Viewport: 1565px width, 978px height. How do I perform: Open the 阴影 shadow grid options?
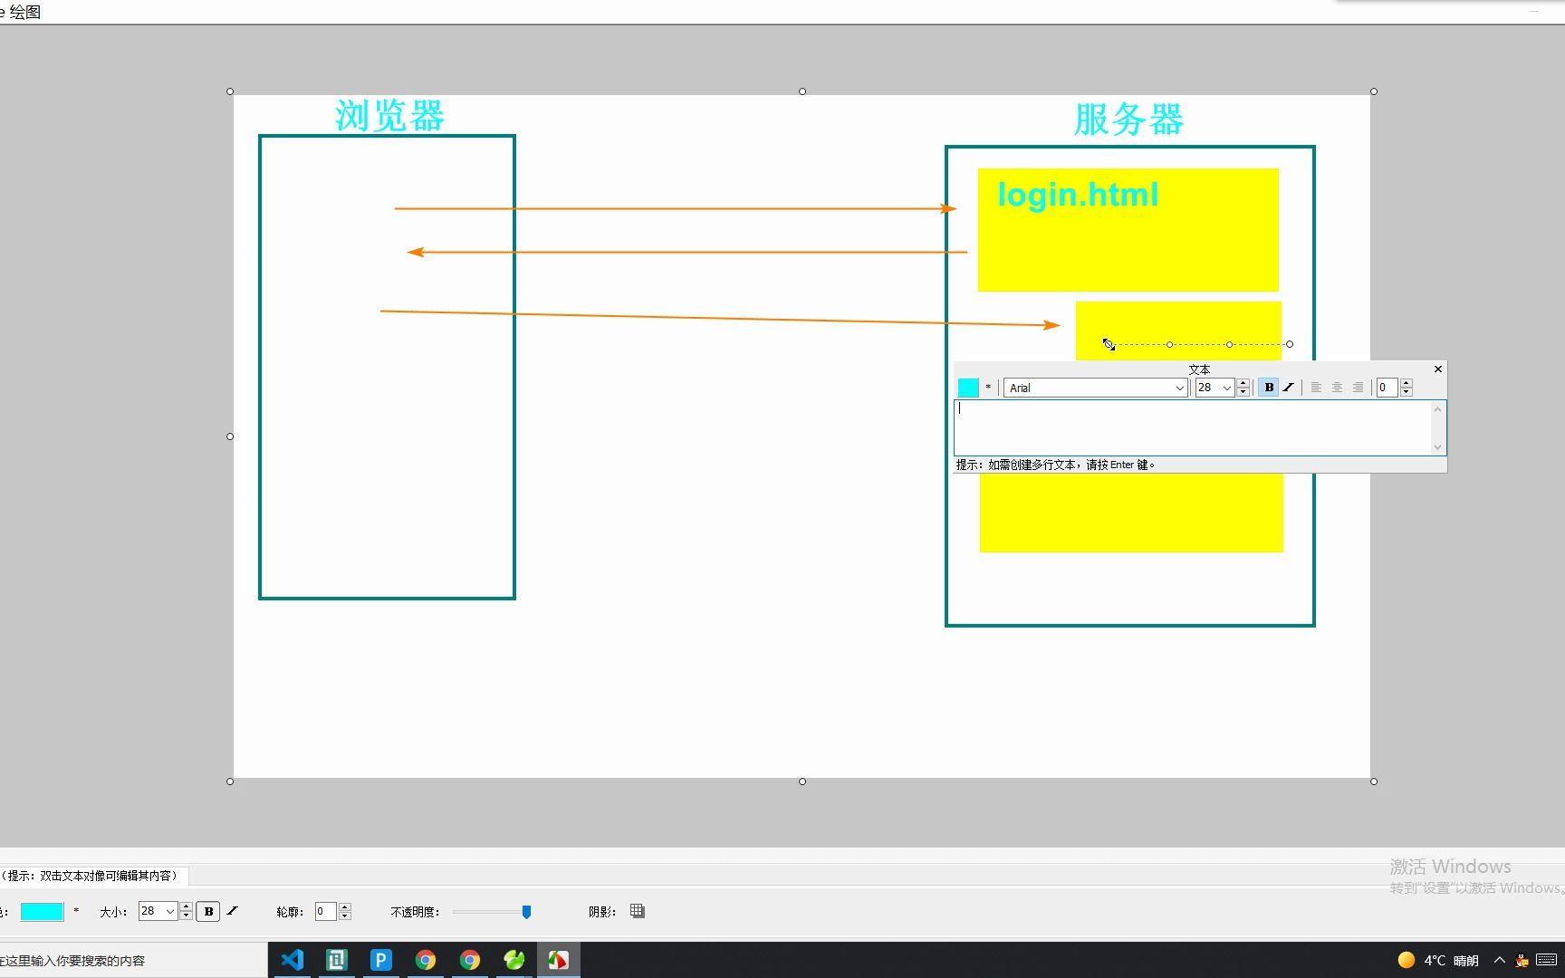638,911
